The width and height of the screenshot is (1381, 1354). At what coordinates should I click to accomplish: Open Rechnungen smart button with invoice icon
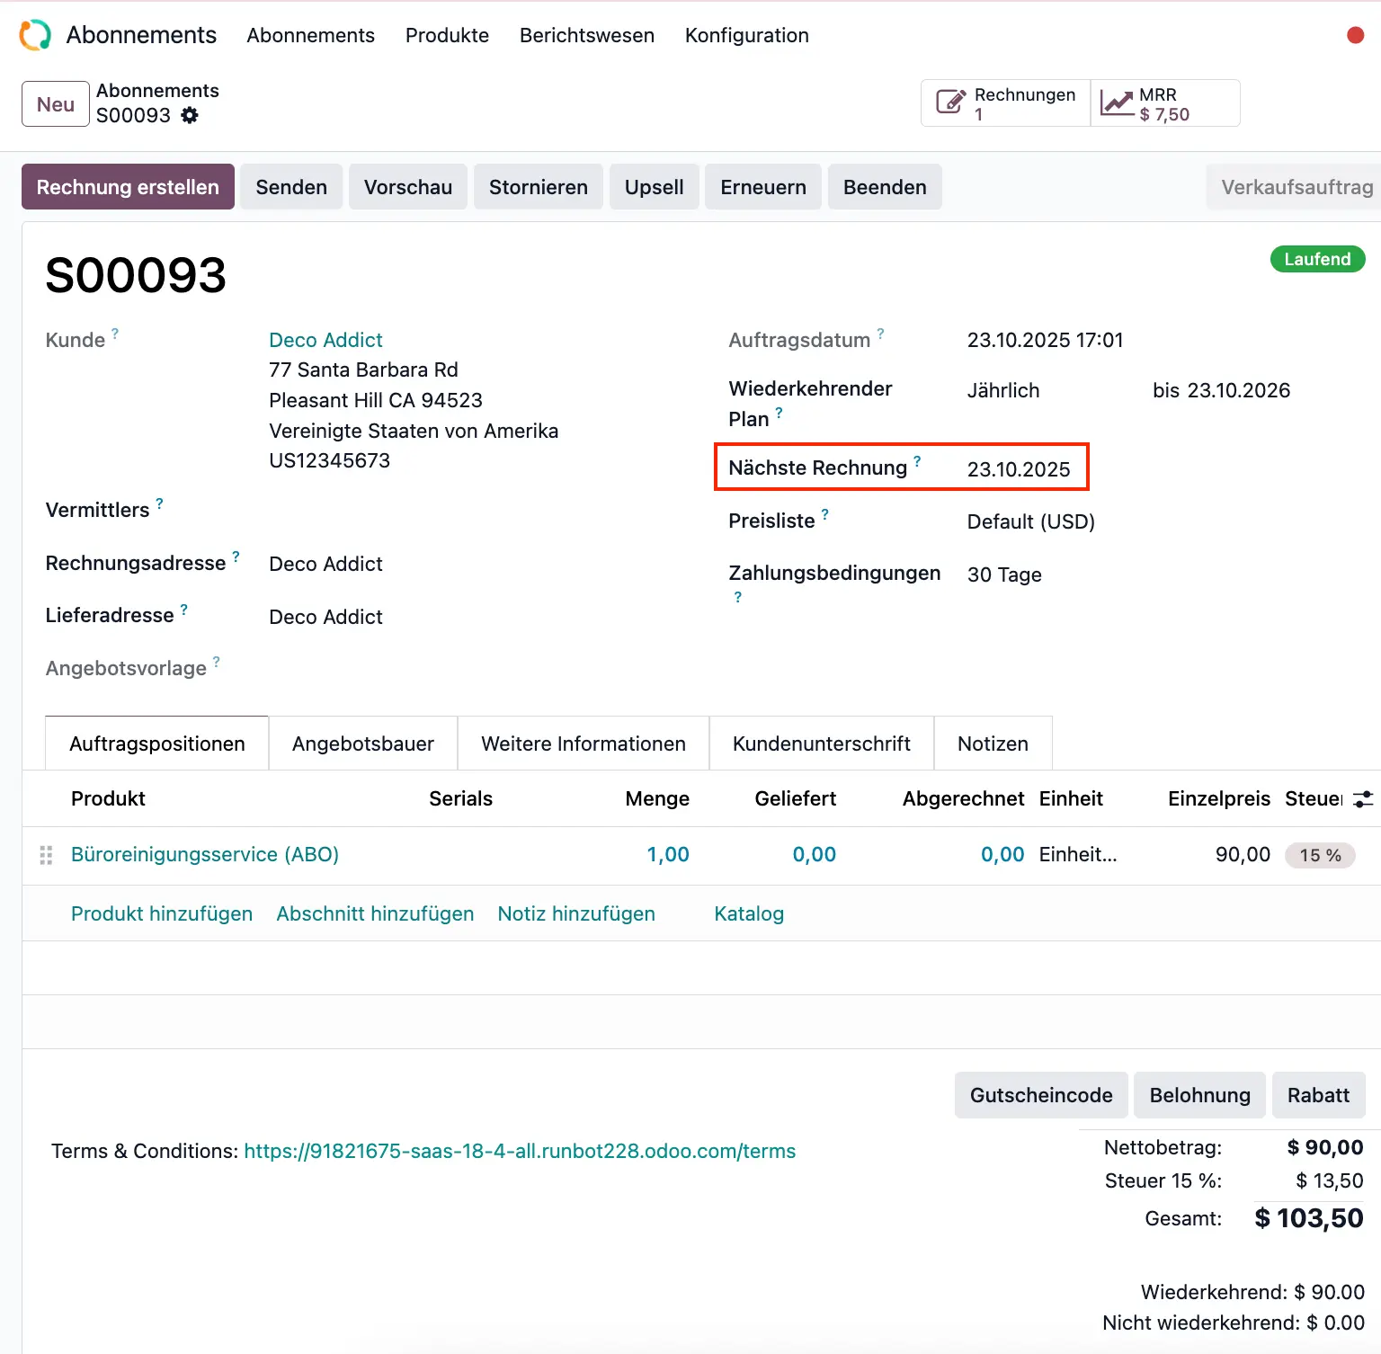pyautogui.click(x=1005, y=103)
